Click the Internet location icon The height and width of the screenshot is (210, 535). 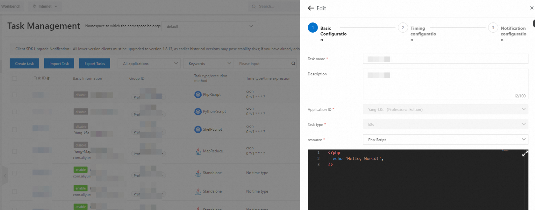click(34, 6)
